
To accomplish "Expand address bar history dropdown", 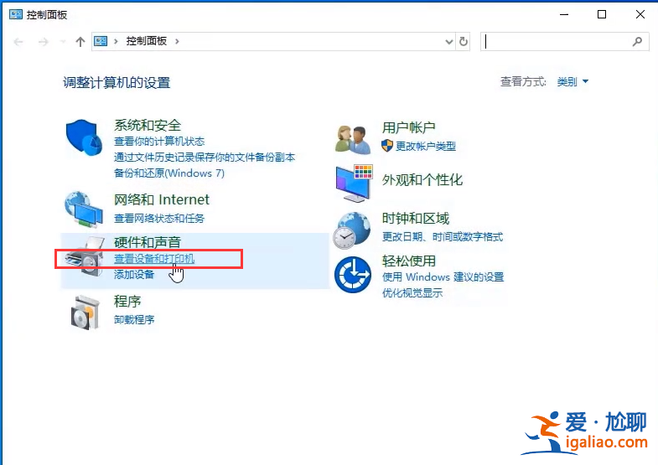I will [449, 42].
